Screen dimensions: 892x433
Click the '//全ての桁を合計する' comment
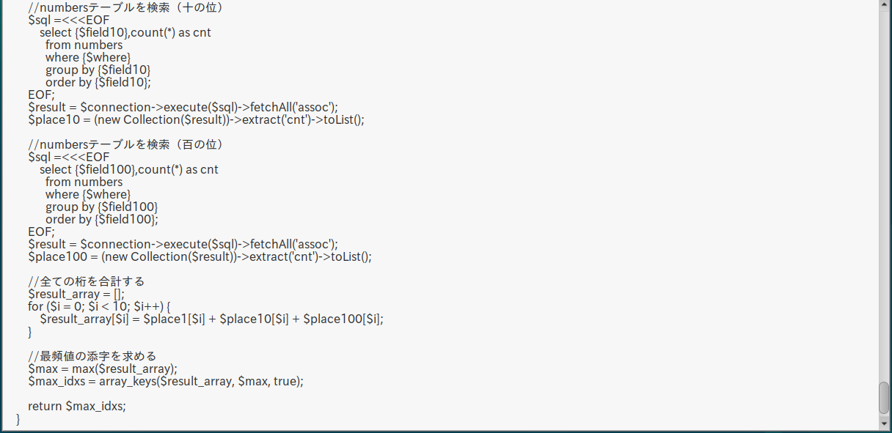point(87,281)
